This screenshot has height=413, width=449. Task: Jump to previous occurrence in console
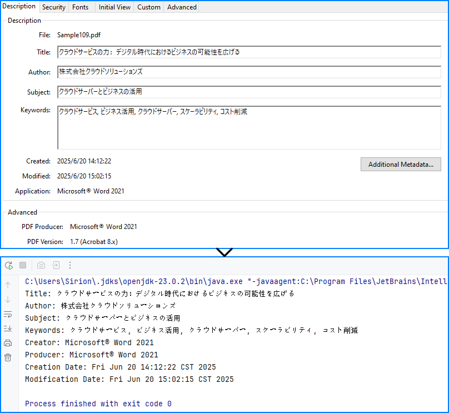8,285
